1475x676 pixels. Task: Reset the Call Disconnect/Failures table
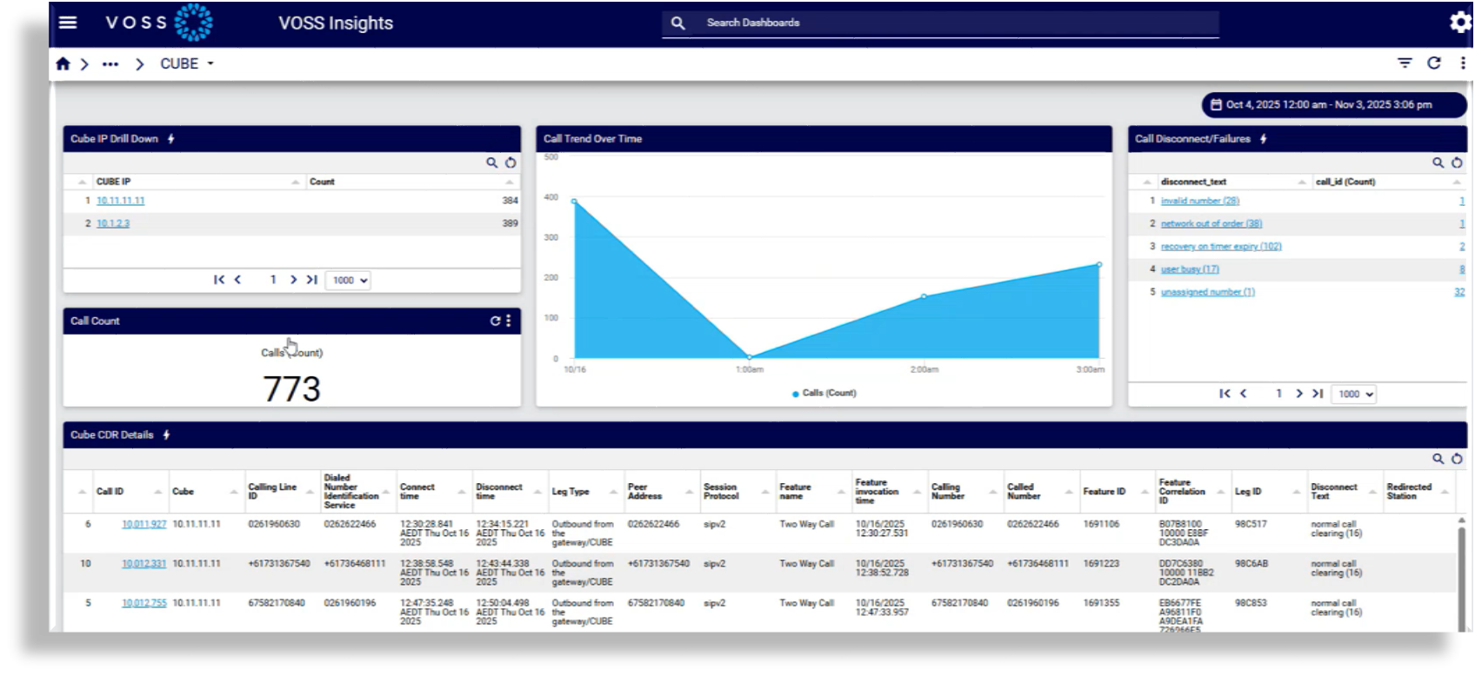[x=1457, y=162]
